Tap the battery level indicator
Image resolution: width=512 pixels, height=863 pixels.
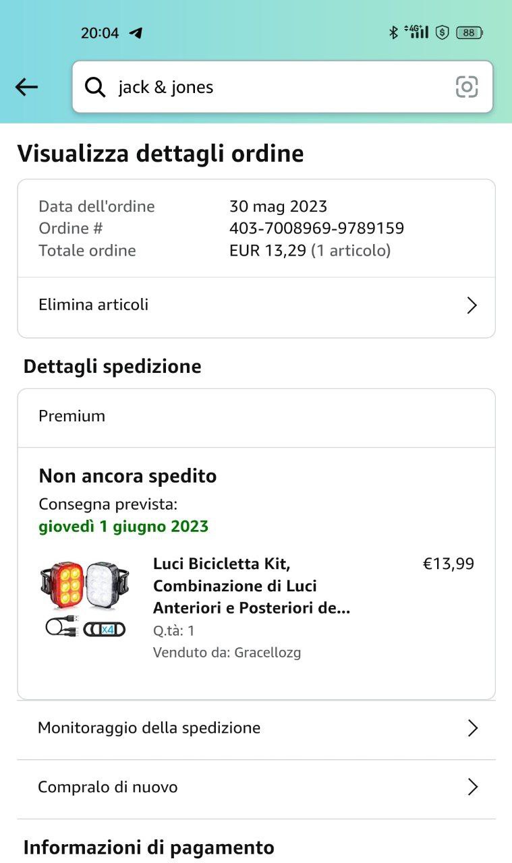click(469, 32)
